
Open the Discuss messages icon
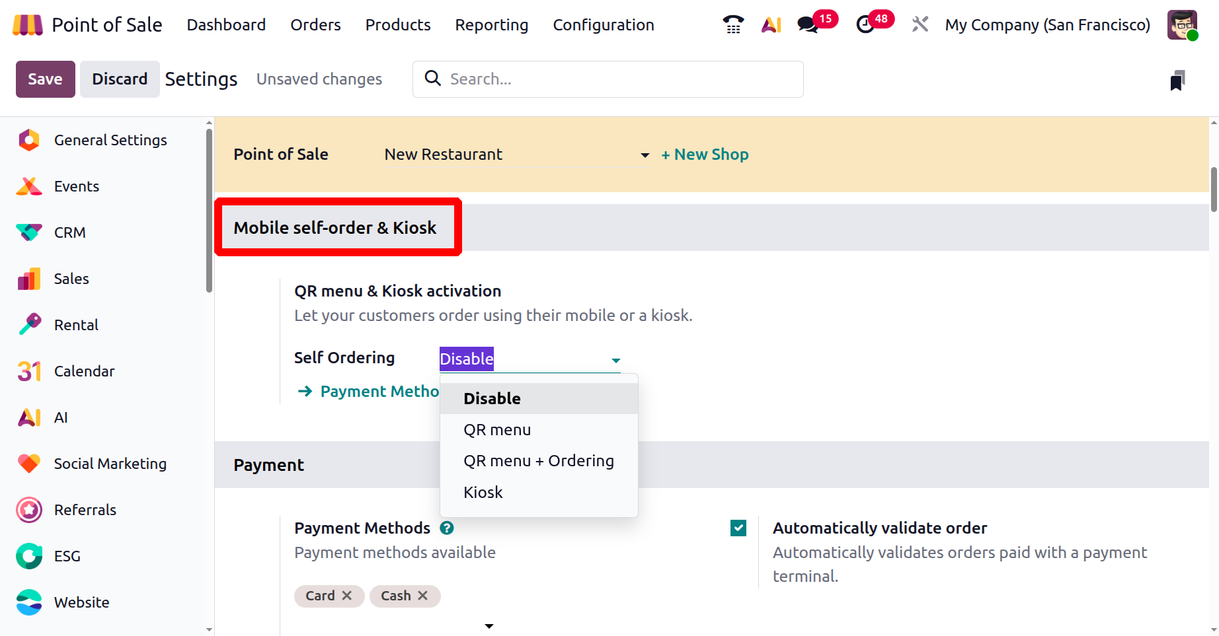point(807,24)
